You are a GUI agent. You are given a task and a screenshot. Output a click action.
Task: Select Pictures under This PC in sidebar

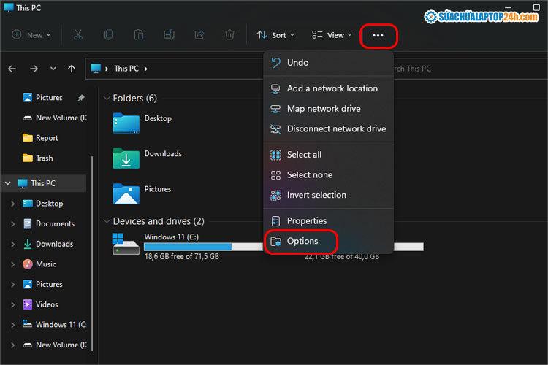point(42,285)
